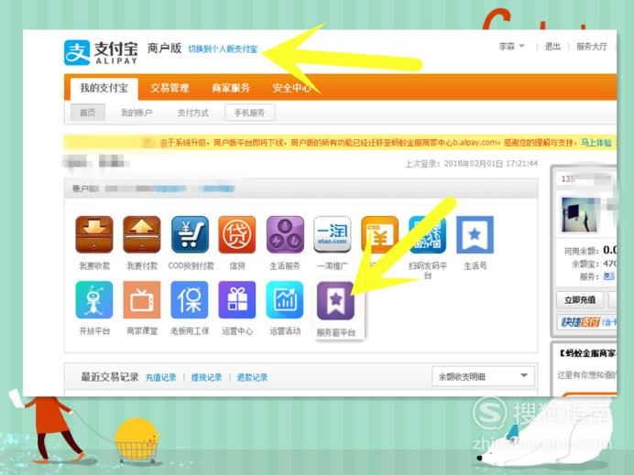
Task: Open the 老板用工保 insurance icon
Action: click(190, 299)
